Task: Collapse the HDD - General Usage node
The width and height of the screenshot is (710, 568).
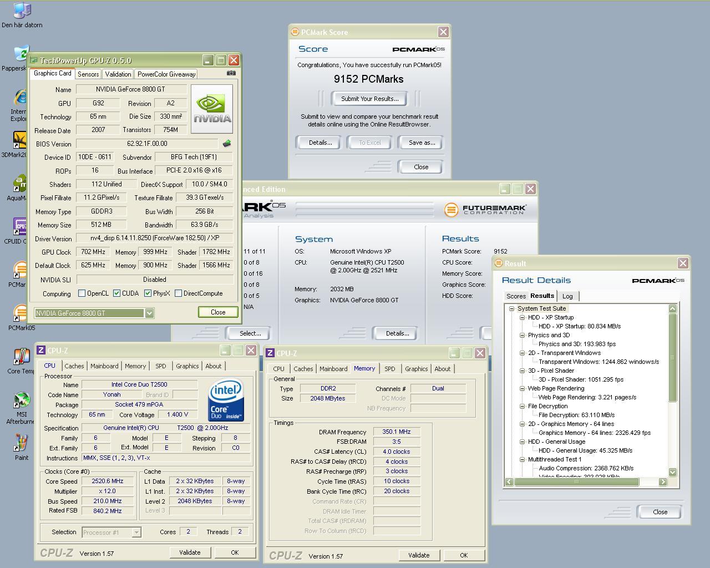Action: tap(523, 442)
